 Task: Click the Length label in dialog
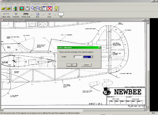64,57
